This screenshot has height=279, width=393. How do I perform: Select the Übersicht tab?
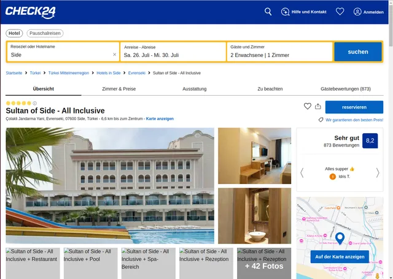pyautogui.click(x=44, y=89)
